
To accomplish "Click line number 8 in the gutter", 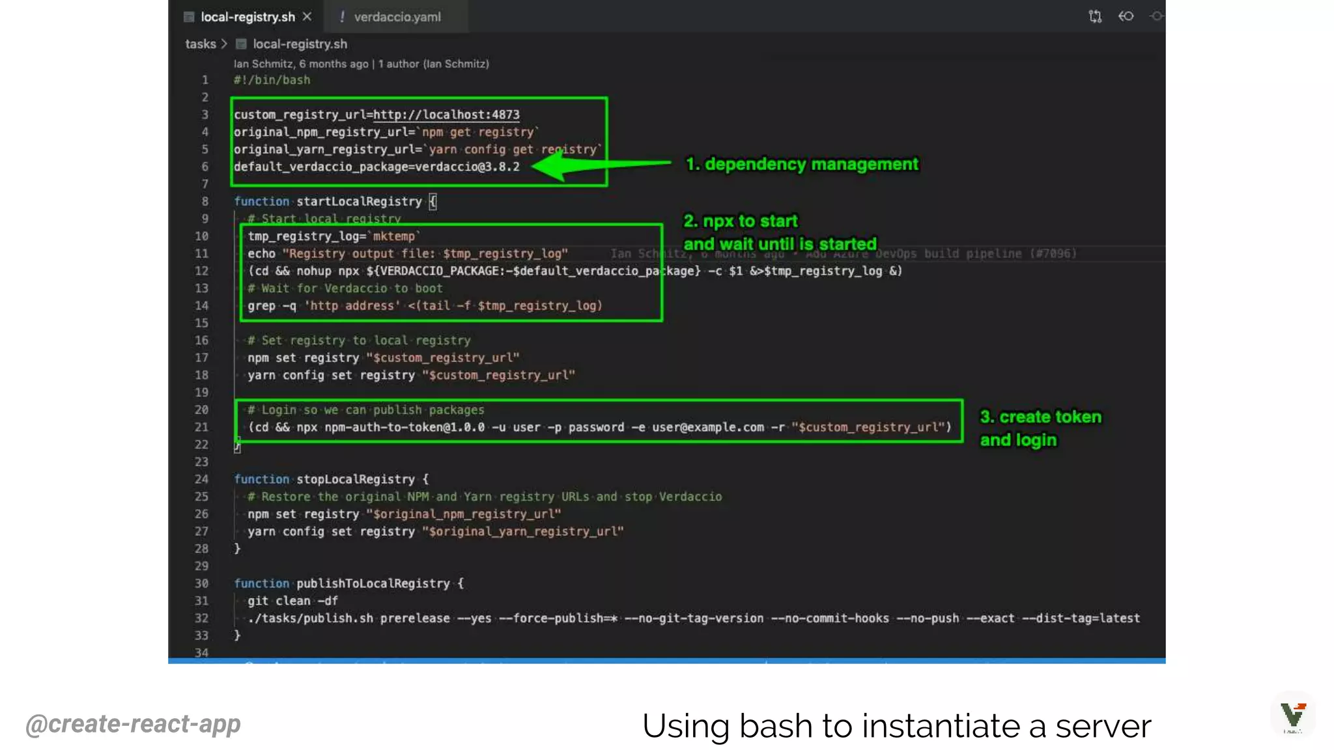I will click(x=205, y=202).
